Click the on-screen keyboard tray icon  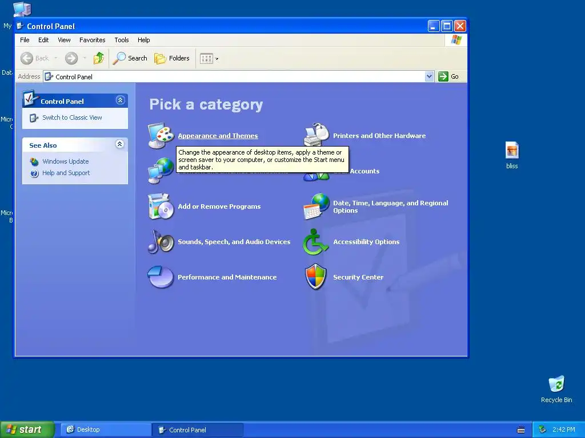(x=521, y=430)
